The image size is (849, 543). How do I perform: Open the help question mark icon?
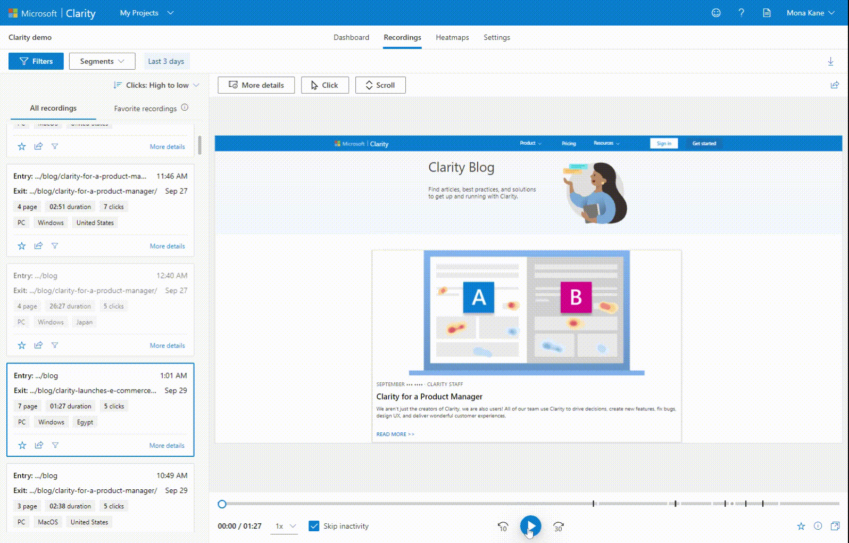pos(741,13)
